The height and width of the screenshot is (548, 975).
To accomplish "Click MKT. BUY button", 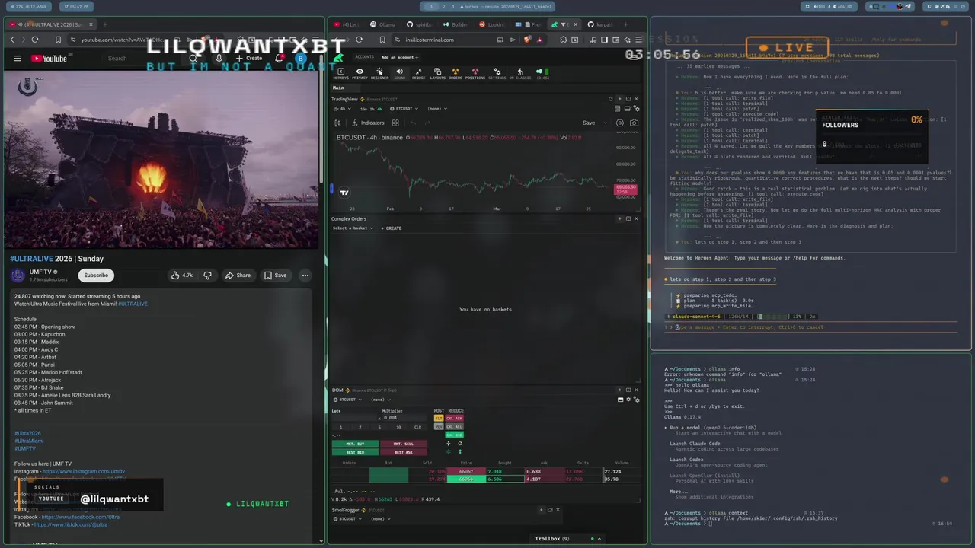I will pos(355,444).
